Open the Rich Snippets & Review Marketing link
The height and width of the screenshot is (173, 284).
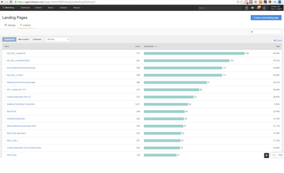tap(21, 68)
